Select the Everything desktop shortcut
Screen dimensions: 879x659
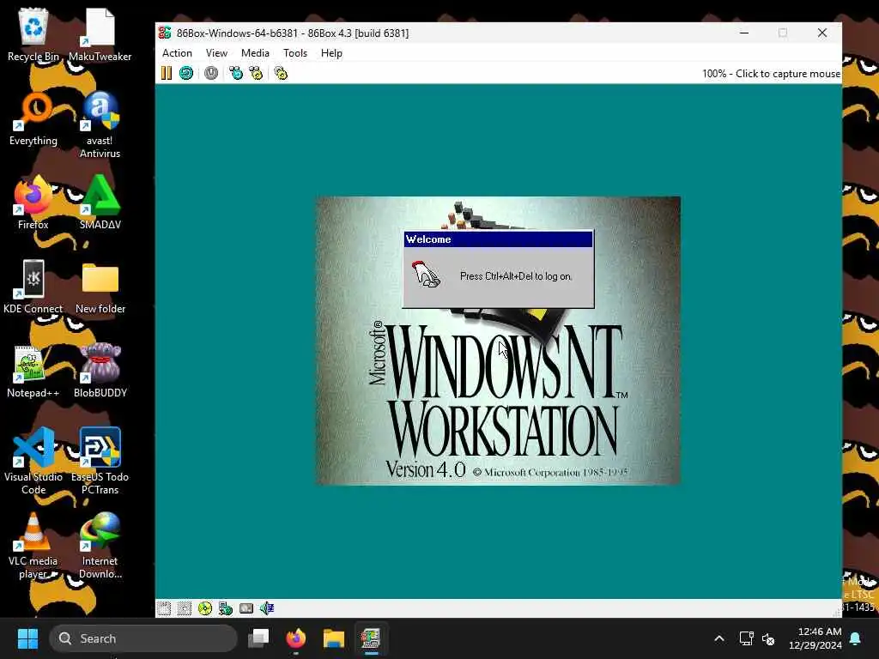[33, 118]
